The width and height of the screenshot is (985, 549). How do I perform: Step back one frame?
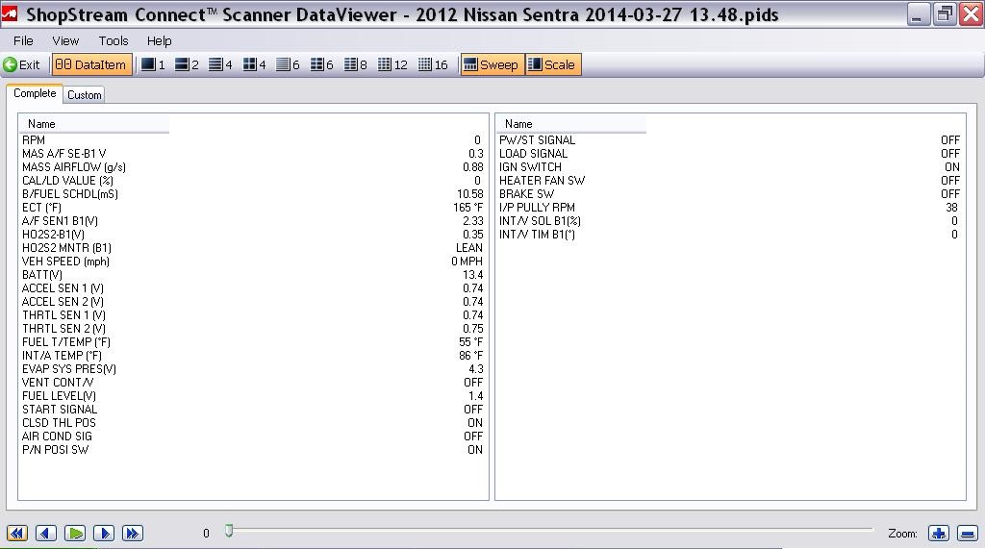click(46, 534)
